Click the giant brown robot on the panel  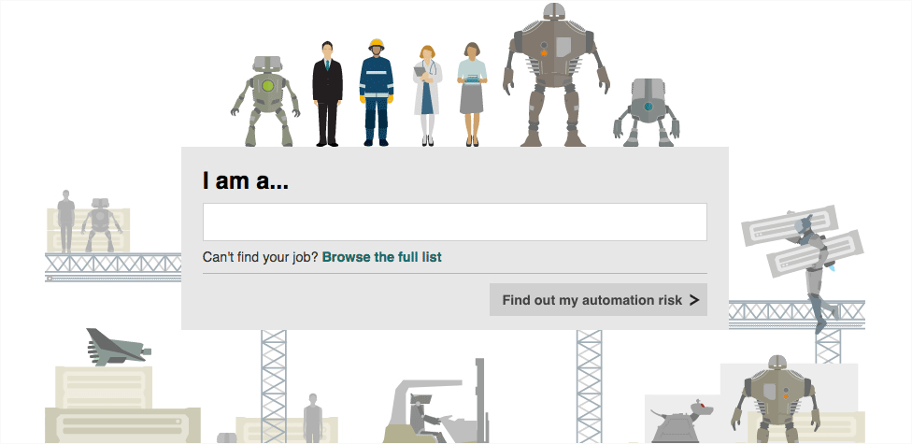click(555, 75)
